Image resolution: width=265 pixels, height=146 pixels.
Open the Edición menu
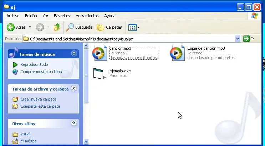(31, 16)
